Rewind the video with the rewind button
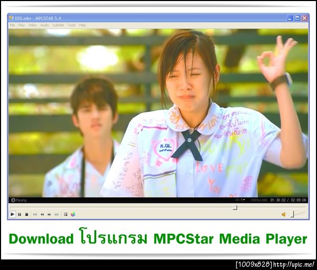Image resolution: width=317 pixels, height=270 pixels. (x=42, y=215)
